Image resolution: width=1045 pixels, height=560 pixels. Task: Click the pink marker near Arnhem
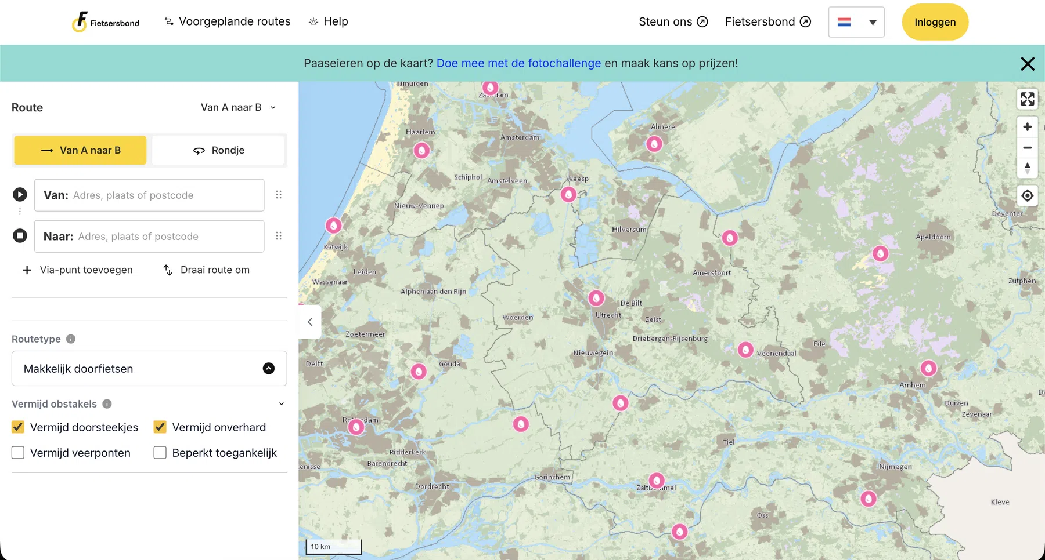[928, 368]
